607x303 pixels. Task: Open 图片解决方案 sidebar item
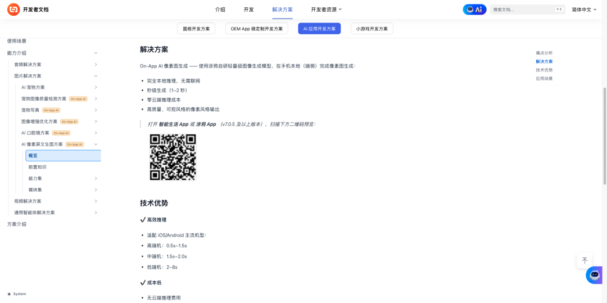click(x=28, y=76)
